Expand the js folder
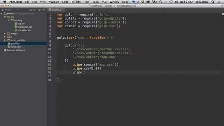The image size is (224, 126). tap(5, 37)
